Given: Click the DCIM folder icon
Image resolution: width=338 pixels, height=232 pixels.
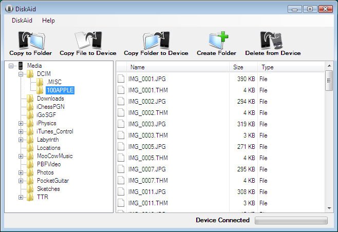Looking at the screenshot, I should [x=30, y=74].
